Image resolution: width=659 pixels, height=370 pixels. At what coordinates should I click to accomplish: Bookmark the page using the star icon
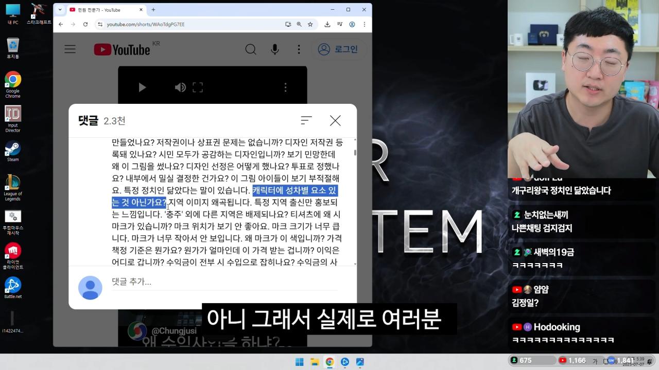[x=309, y=24]
